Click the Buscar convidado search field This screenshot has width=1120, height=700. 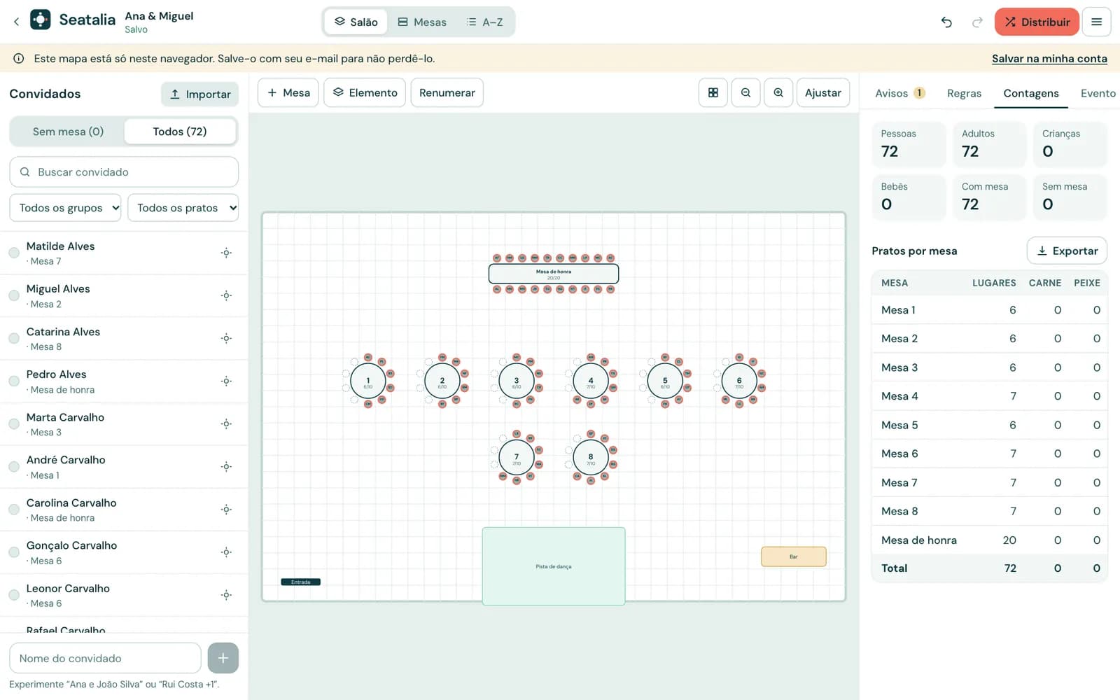124,171
